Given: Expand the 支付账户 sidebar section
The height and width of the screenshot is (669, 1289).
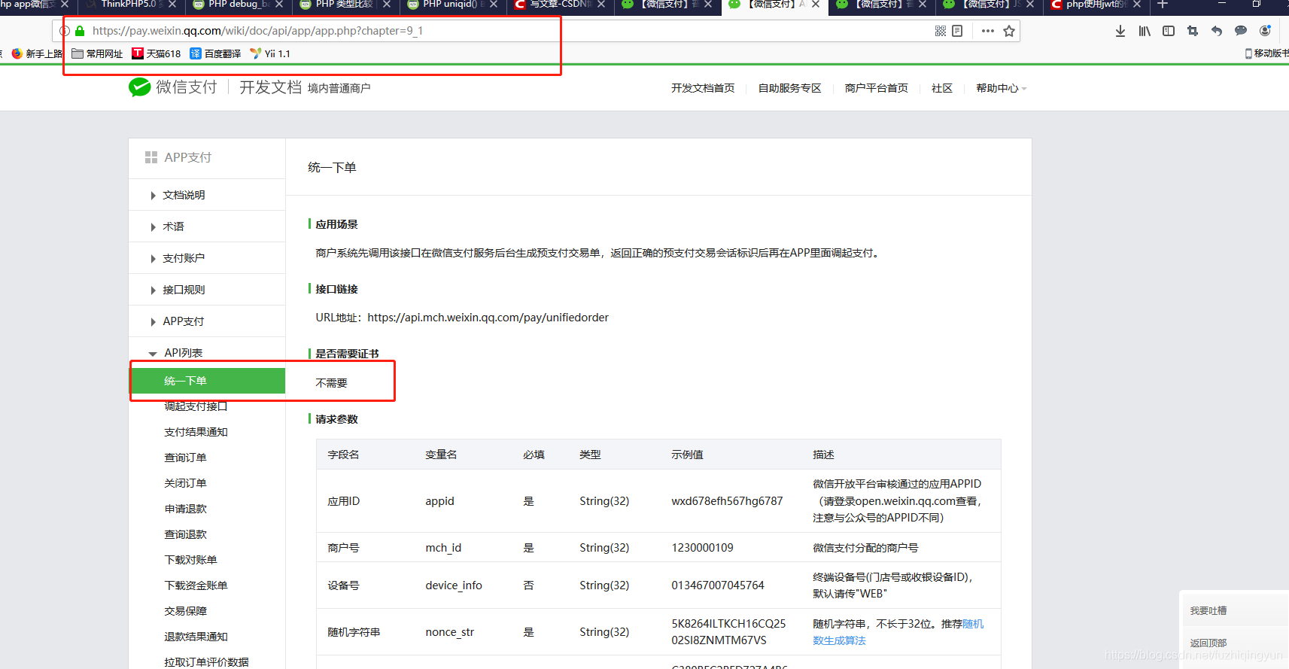Looking at the screenshot, I should point(207,258).
